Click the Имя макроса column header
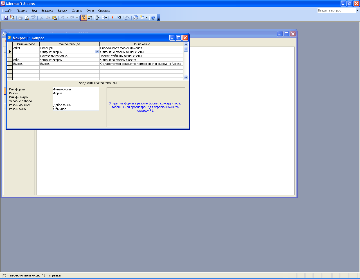 pos(26,44)
